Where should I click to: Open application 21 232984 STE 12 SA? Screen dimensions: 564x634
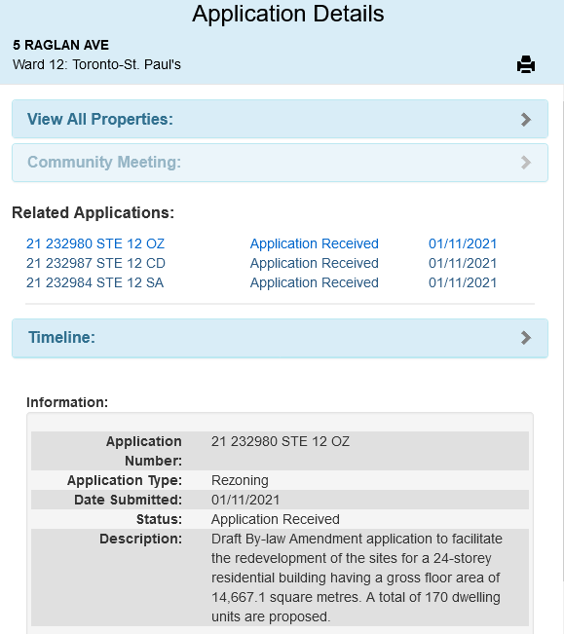(x=95, y=282)
